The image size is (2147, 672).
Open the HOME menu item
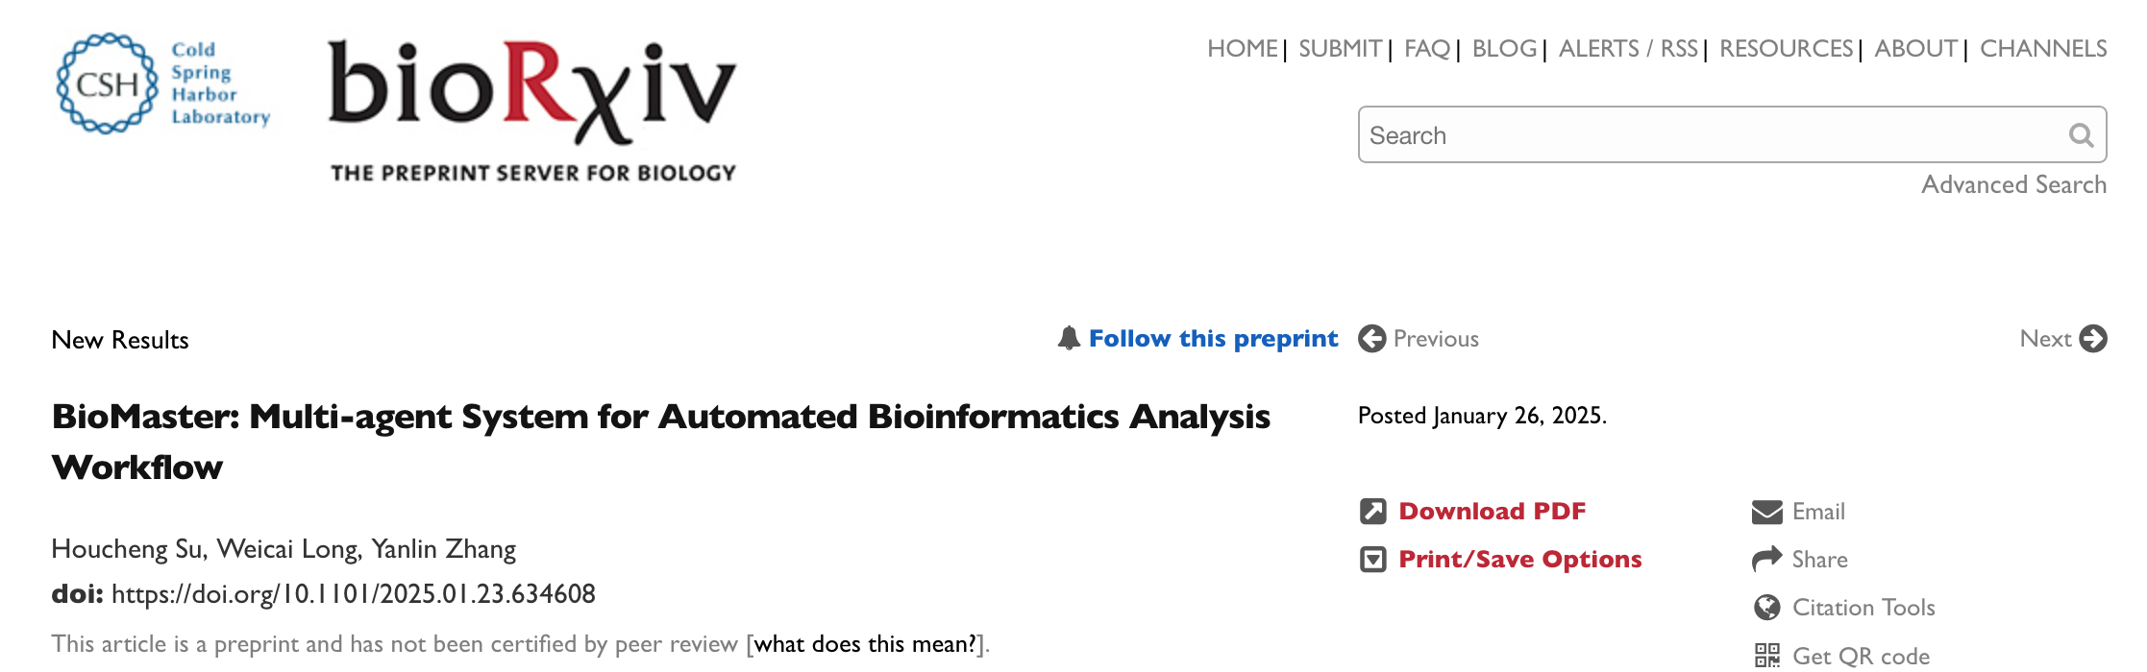[1242, 49]
